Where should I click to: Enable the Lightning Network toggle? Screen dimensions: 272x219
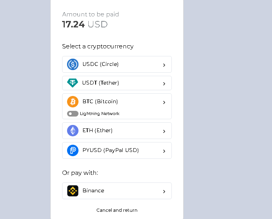point(72,113)
